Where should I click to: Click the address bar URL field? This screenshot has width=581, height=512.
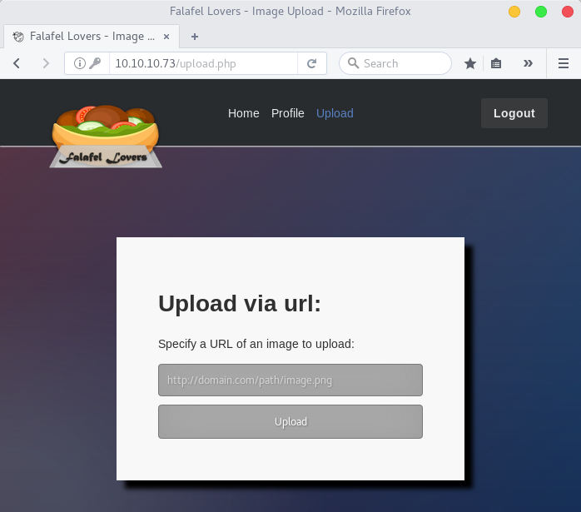pyautogui.click(x=203, y=63)
